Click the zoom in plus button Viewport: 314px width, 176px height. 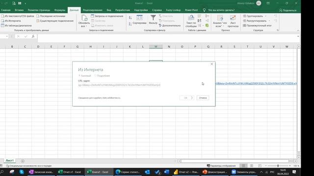pyautogui.click(x=289, y=166)
